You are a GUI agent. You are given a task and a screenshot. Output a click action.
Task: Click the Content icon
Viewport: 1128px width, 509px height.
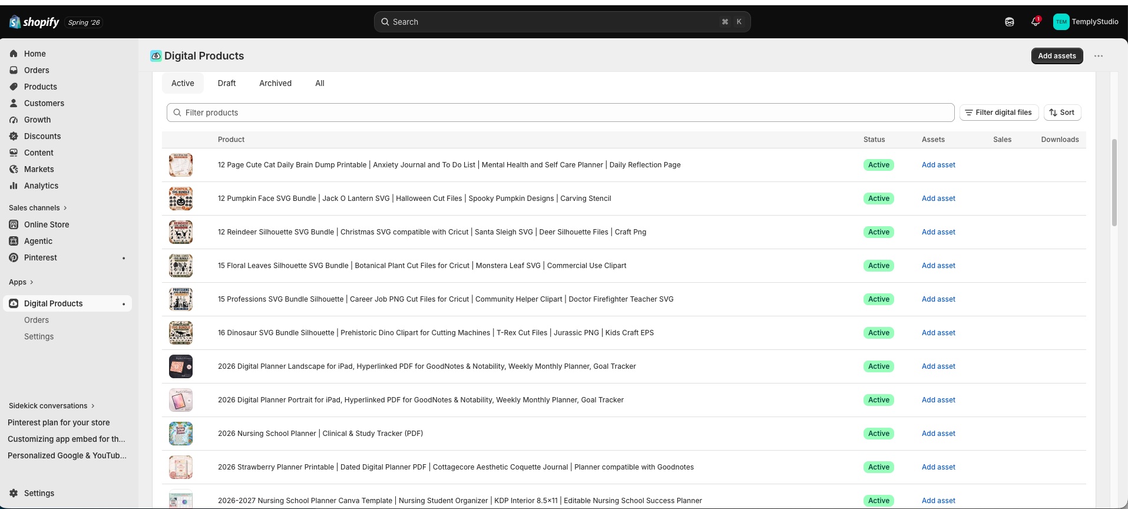tap(14, 153)
